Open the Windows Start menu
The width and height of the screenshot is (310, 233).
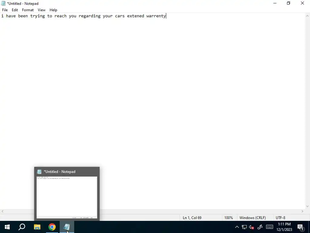7,227
